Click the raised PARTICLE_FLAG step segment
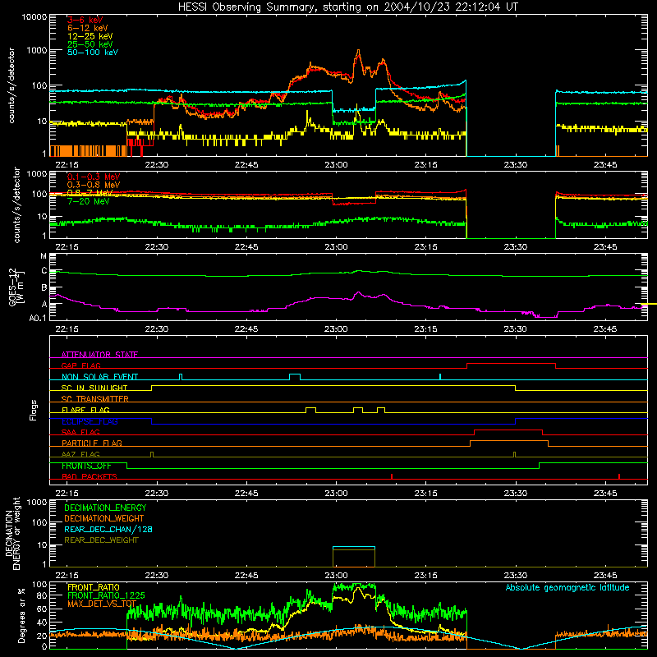Image resolution: width=657 pixels, height=657 pixels. coord(509,441)
